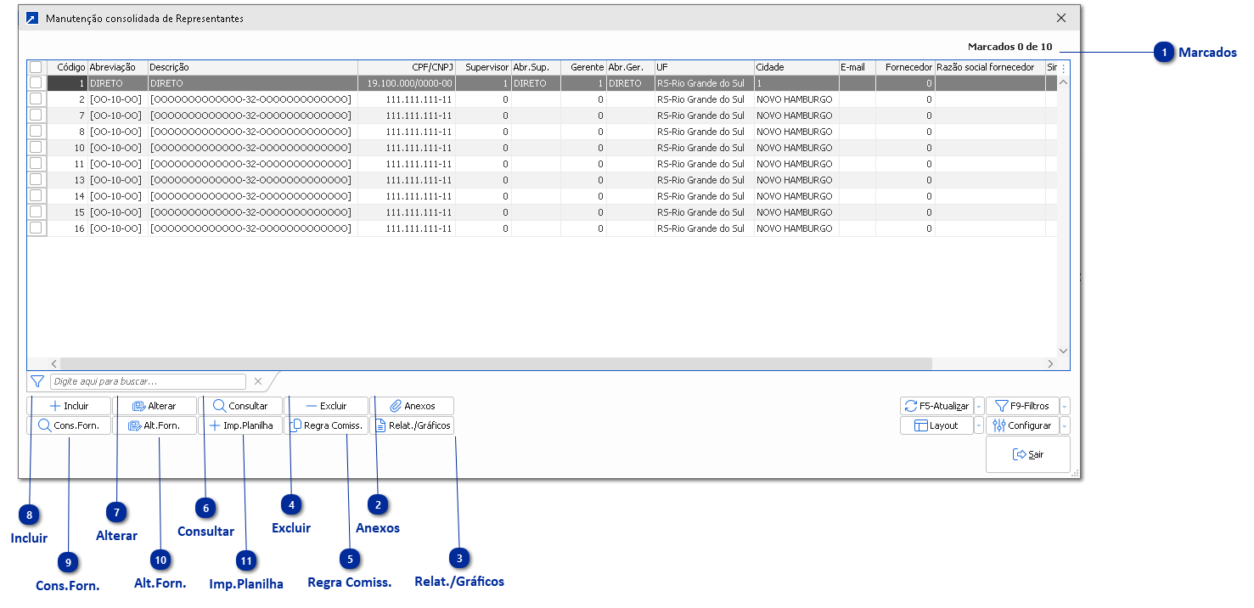Screen dimensions: 1254x608
Task: Check the row checkbox for código 16
Action: click(36, 228)
